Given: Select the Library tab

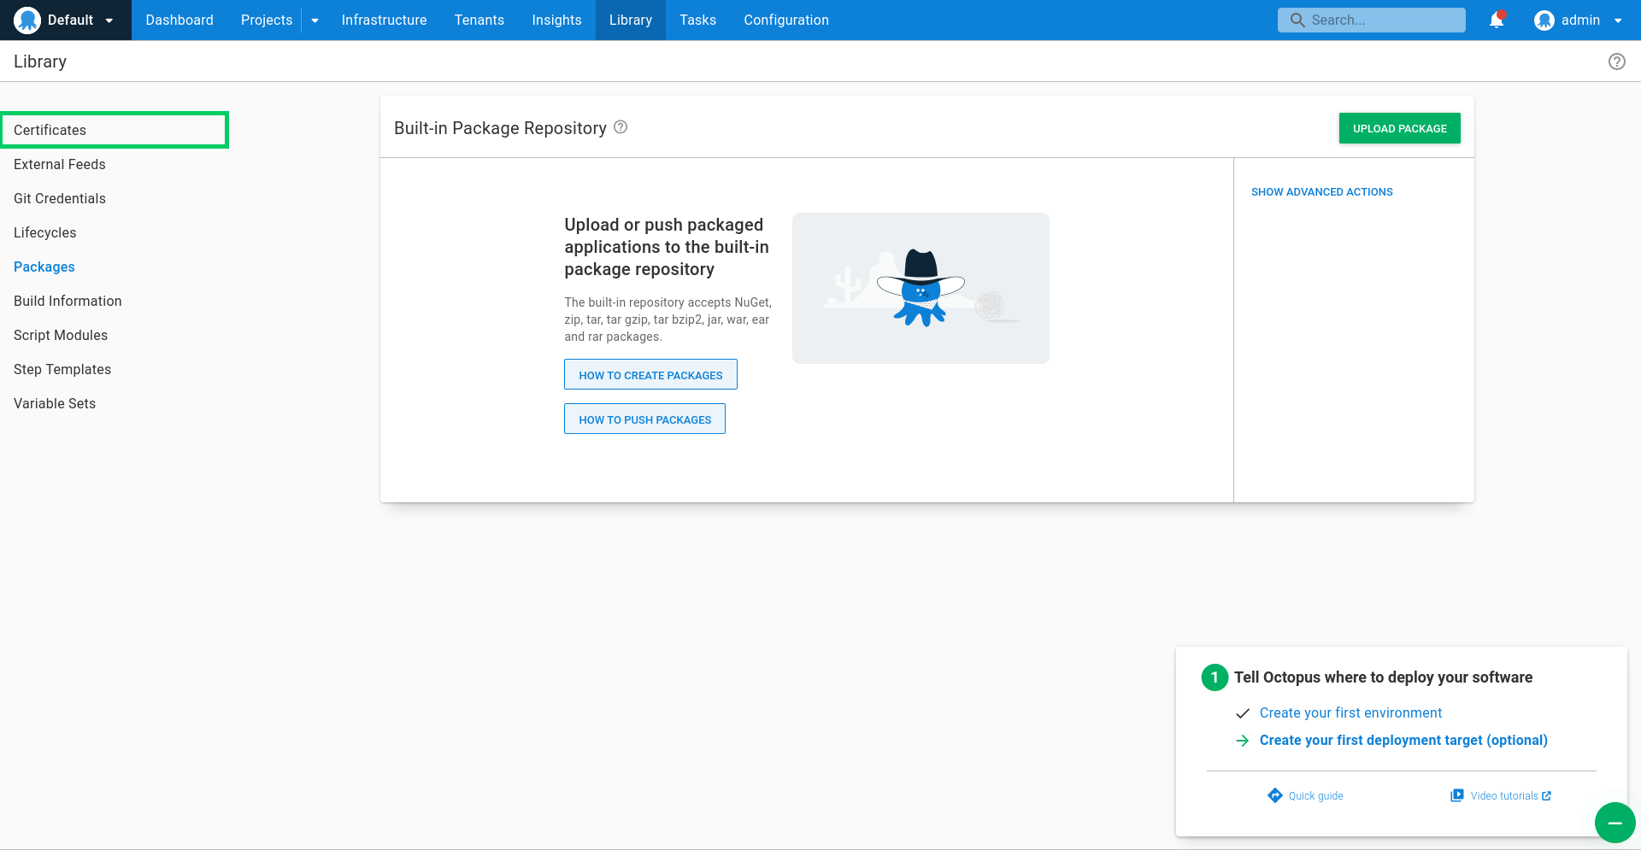Looking at the screenshot, I should point(631,20).
